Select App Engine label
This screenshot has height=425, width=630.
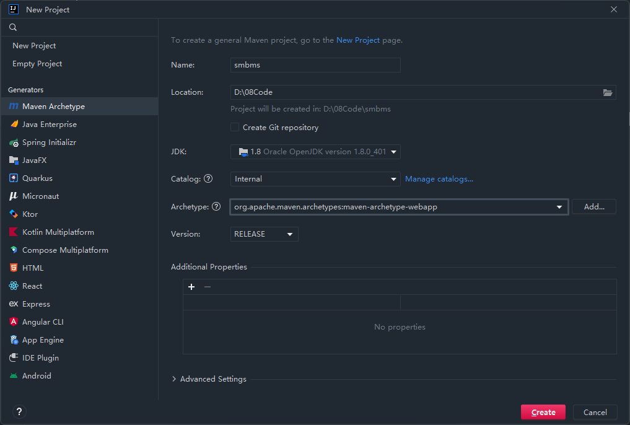click(x=43, y=340)
